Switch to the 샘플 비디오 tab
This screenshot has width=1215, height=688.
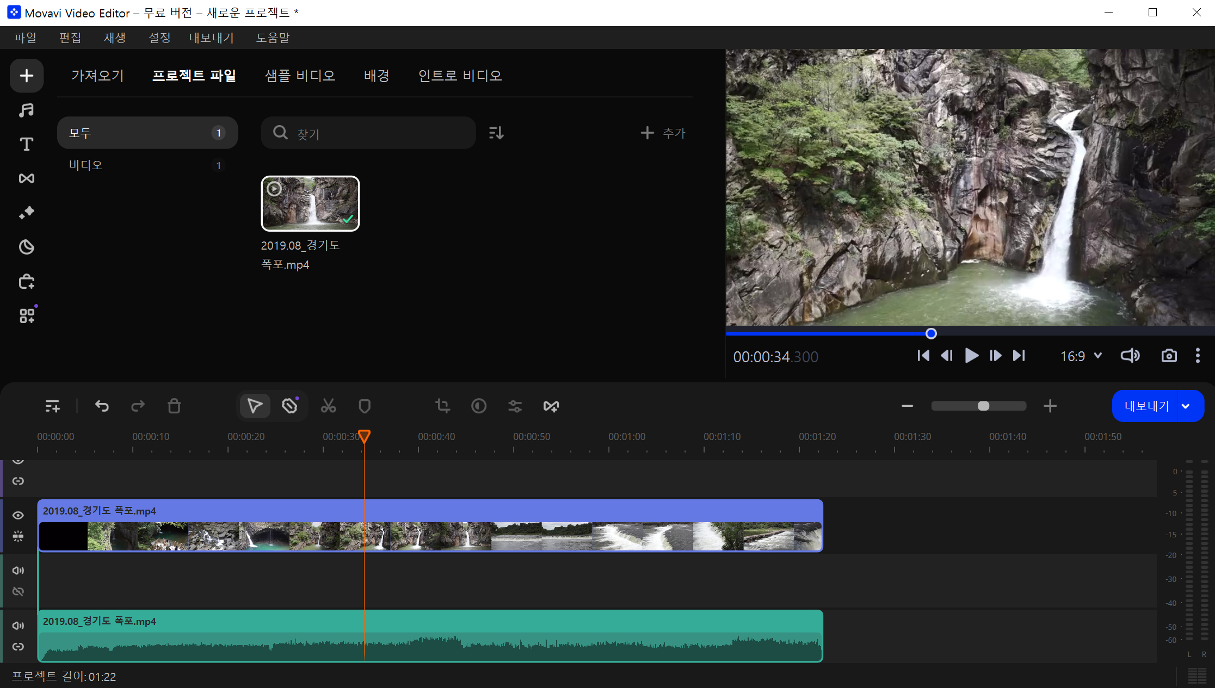tap(300, 75)
